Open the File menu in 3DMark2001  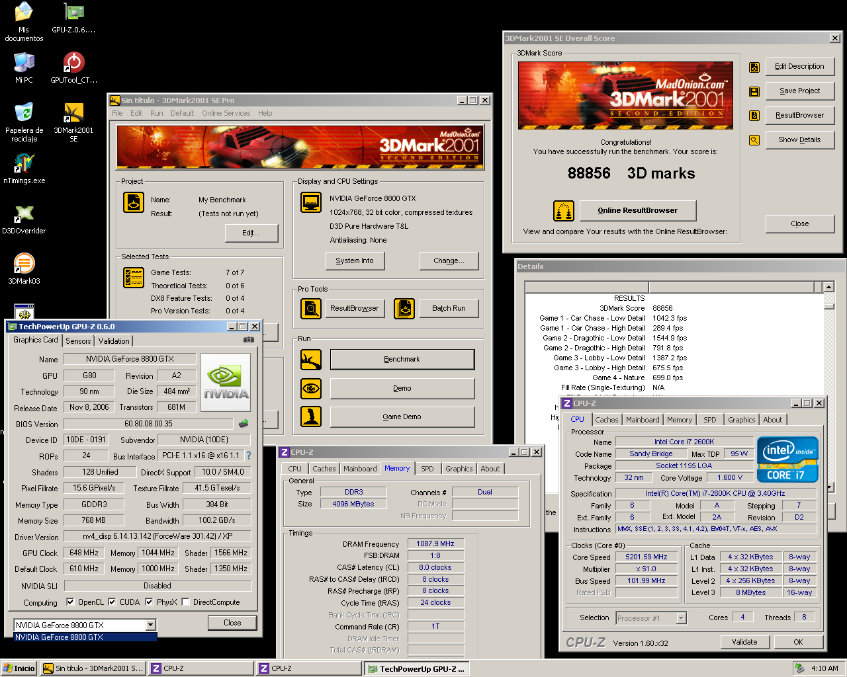(117, 113)
